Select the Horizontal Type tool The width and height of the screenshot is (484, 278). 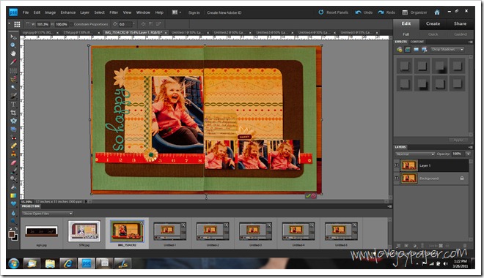tap(13, 105)
